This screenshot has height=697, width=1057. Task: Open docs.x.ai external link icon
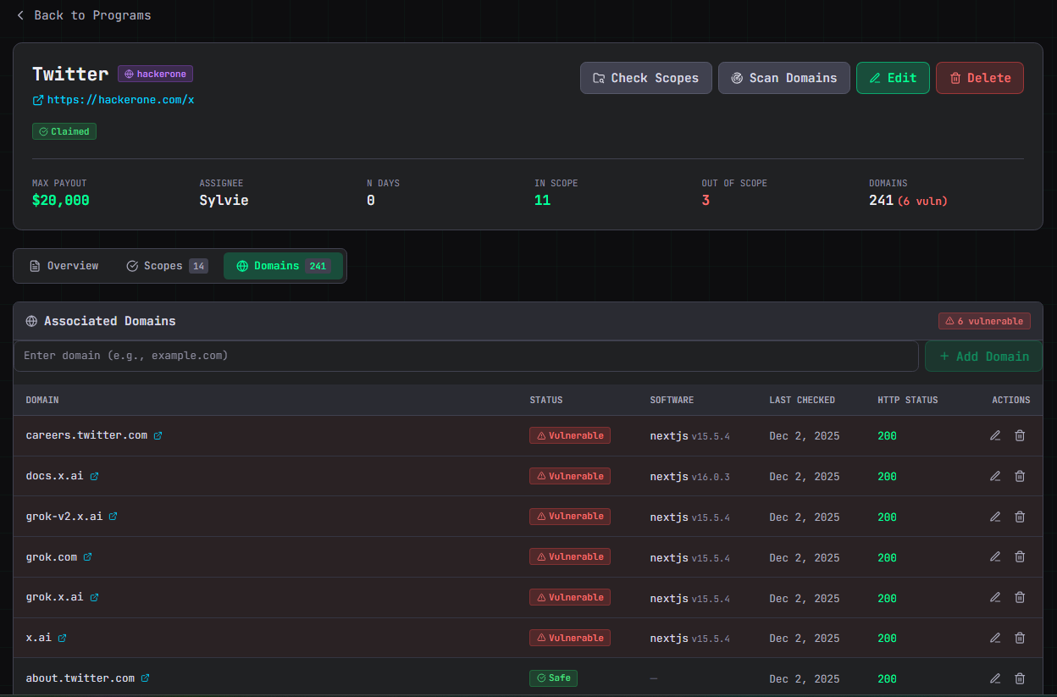(94, 476)
